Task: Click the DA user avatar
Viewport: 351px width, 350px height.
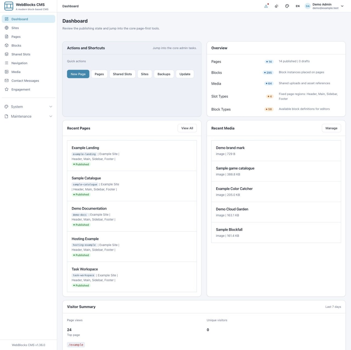Action: 308,6
